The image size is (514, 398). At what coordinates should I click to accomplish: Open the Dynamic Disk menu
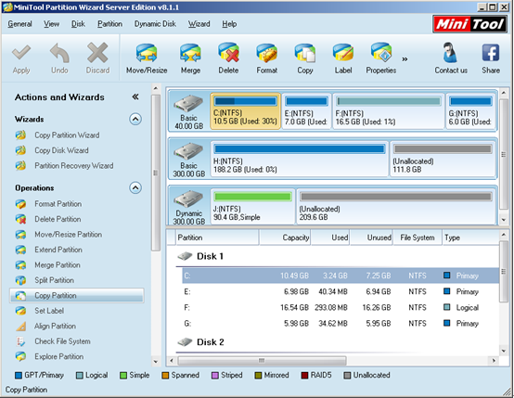[155, 24]
